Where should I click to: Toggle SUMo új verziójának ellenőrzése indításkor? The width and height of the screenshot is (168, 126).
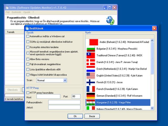28,42
